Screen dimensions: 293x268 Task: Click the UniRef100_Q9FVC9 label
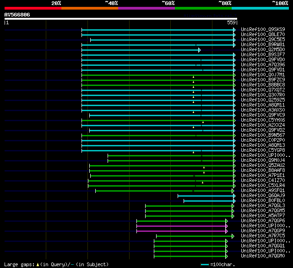pyautogui.click(x=263, y=115)
